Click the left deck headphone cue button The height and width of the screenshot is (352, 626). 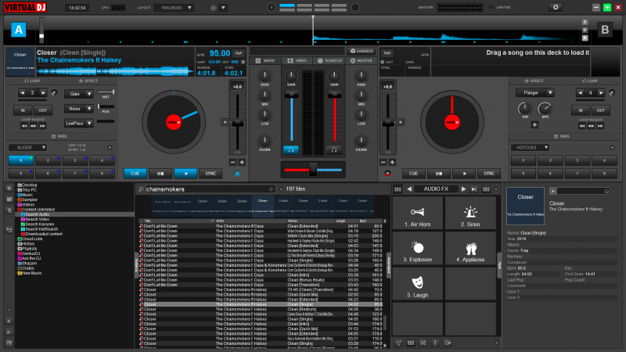click(291, 149)
